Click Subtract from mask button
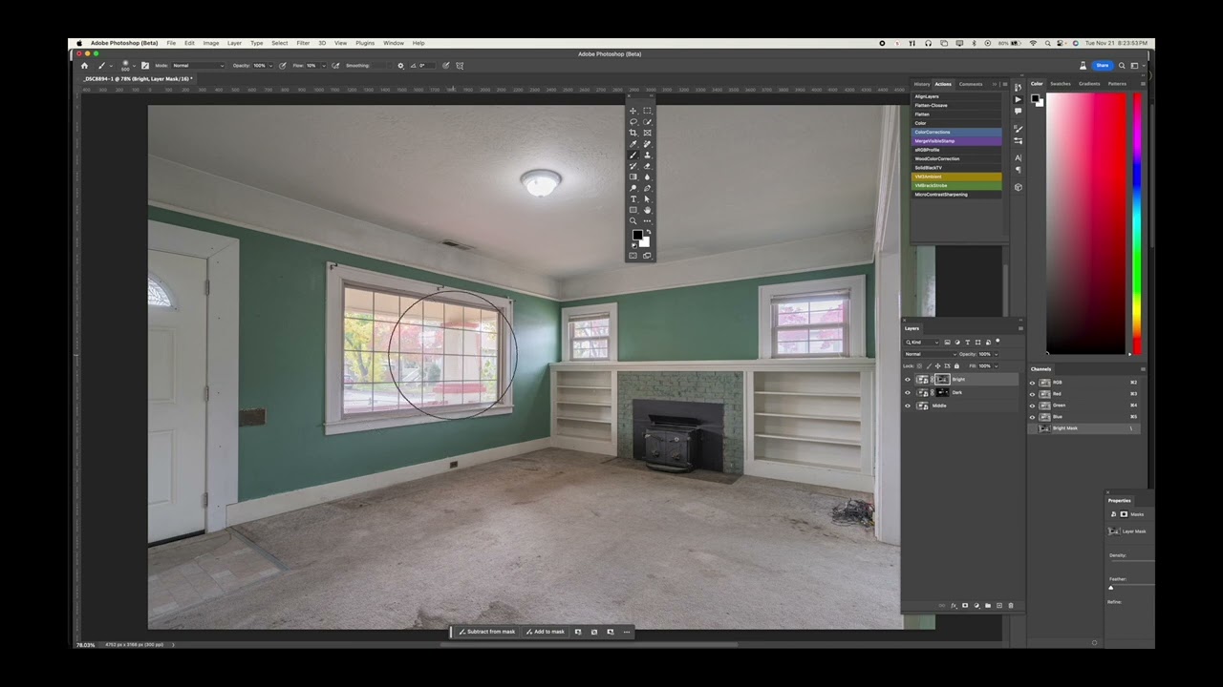 [486, 632]
